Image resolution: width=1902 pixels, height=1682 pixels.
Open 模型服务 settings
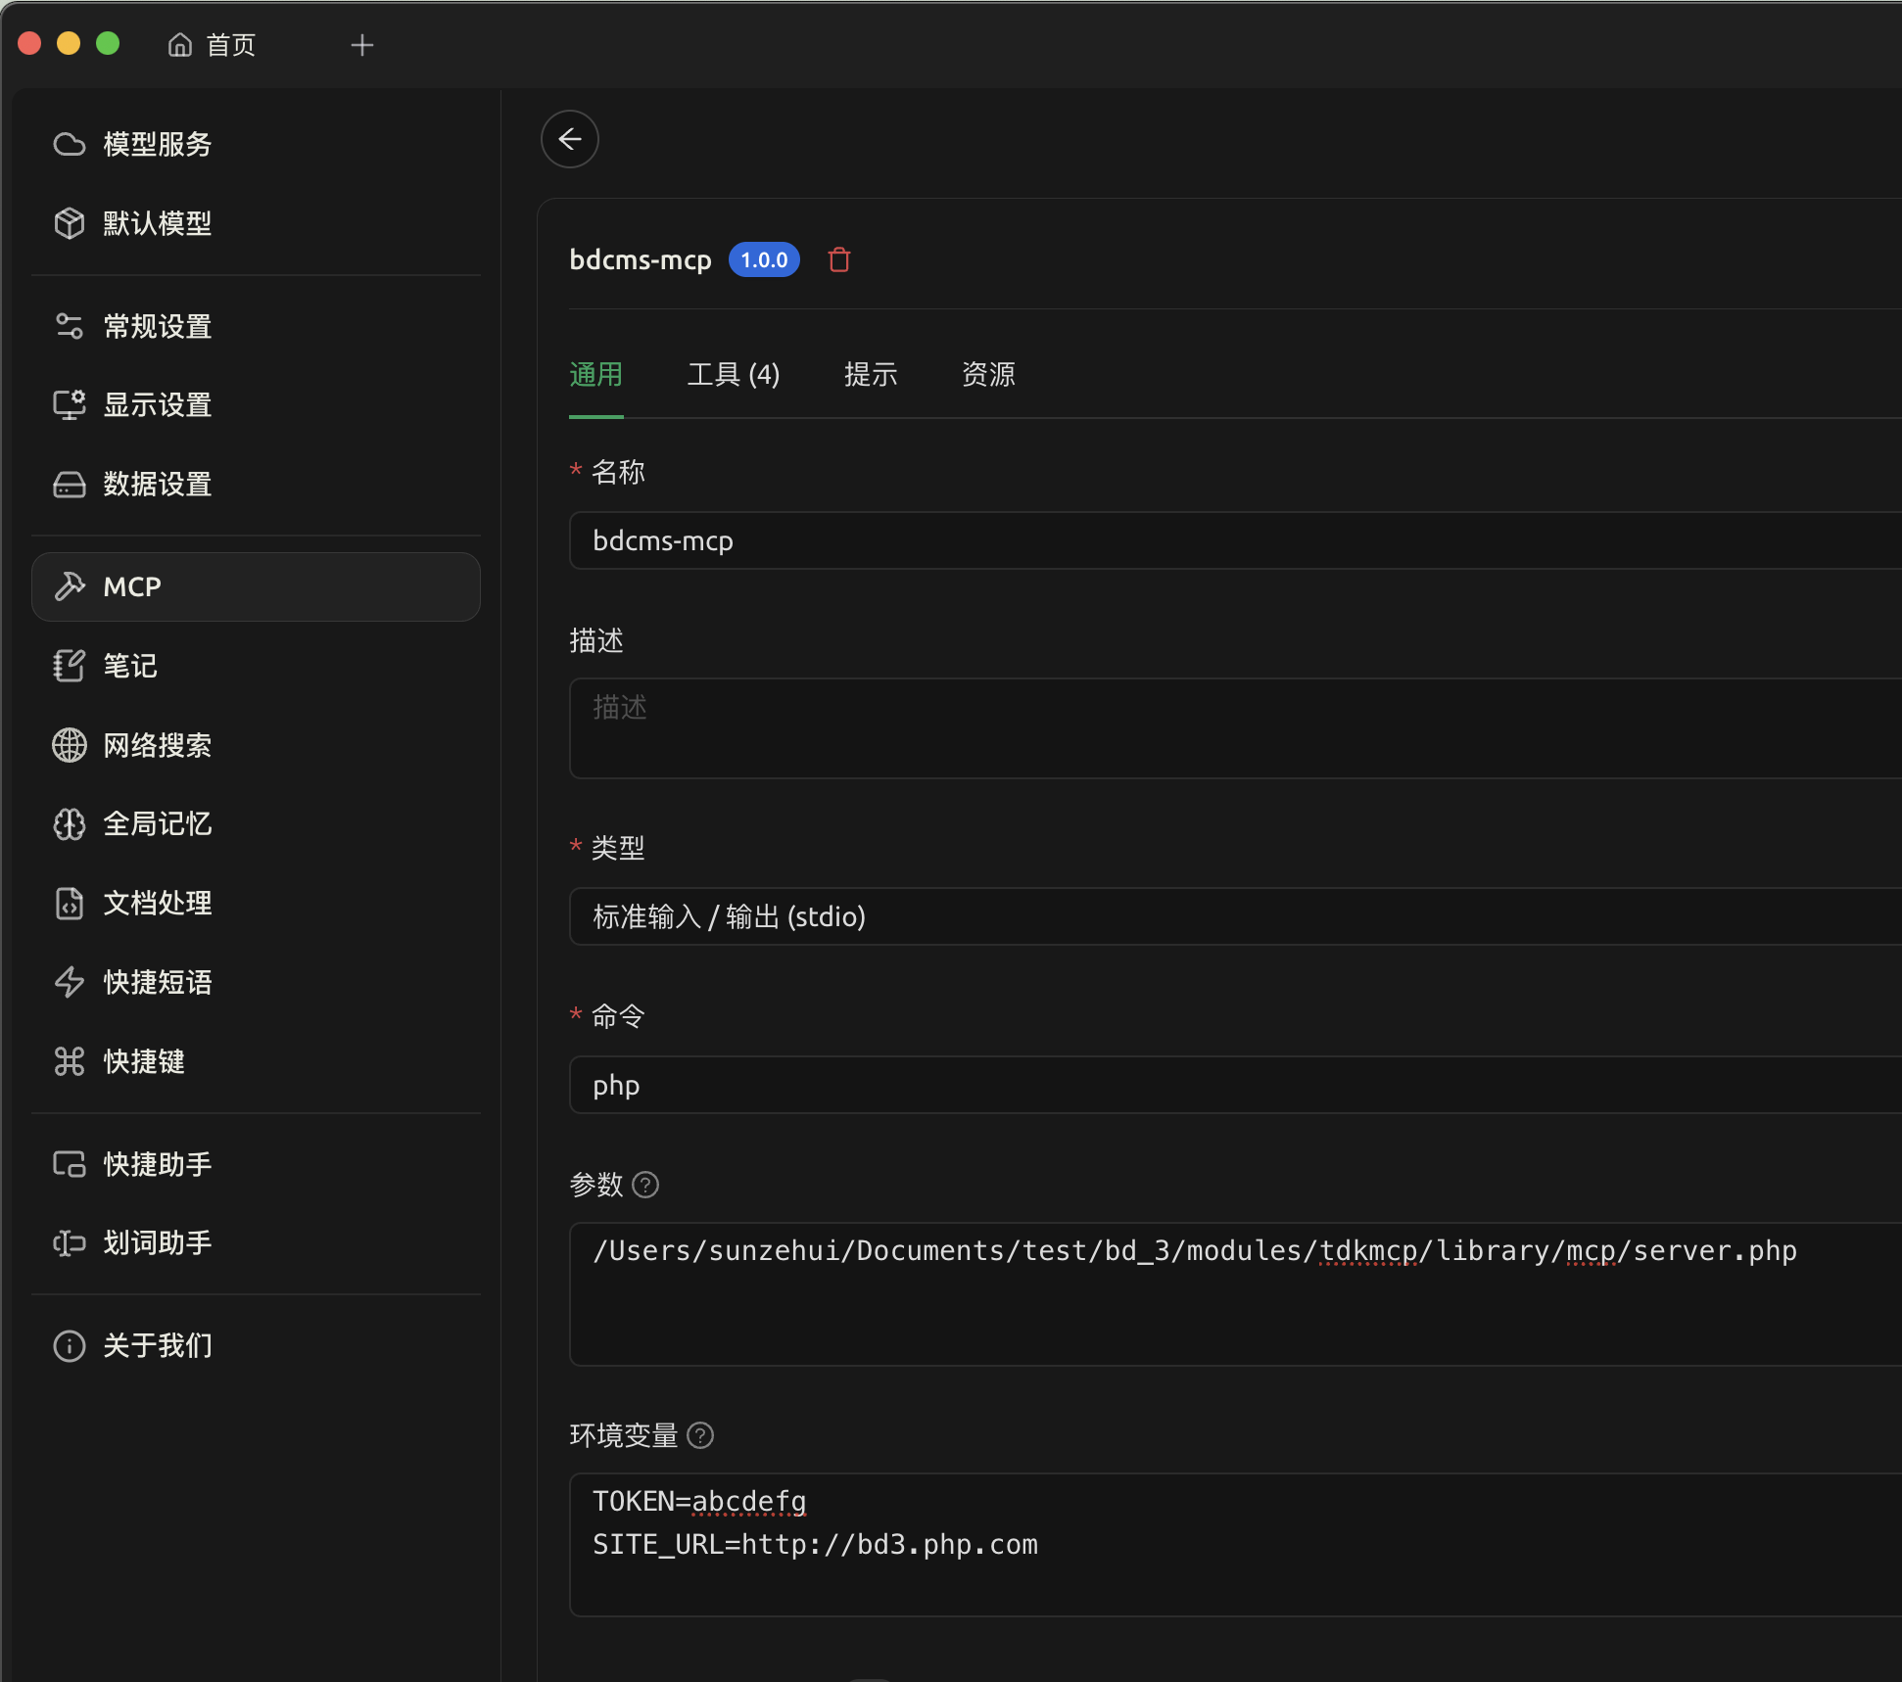click(x=157, y=143)
